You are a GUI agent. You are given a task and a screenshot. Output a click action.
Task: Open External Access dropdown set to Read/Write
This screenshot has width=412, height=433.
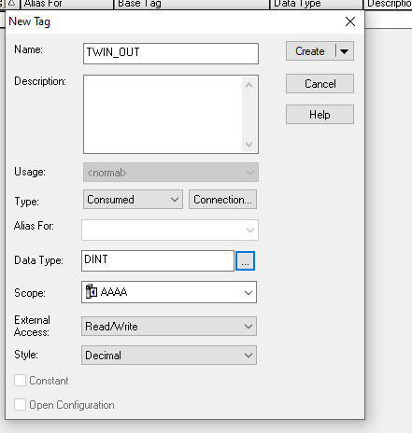coord(169,327)
